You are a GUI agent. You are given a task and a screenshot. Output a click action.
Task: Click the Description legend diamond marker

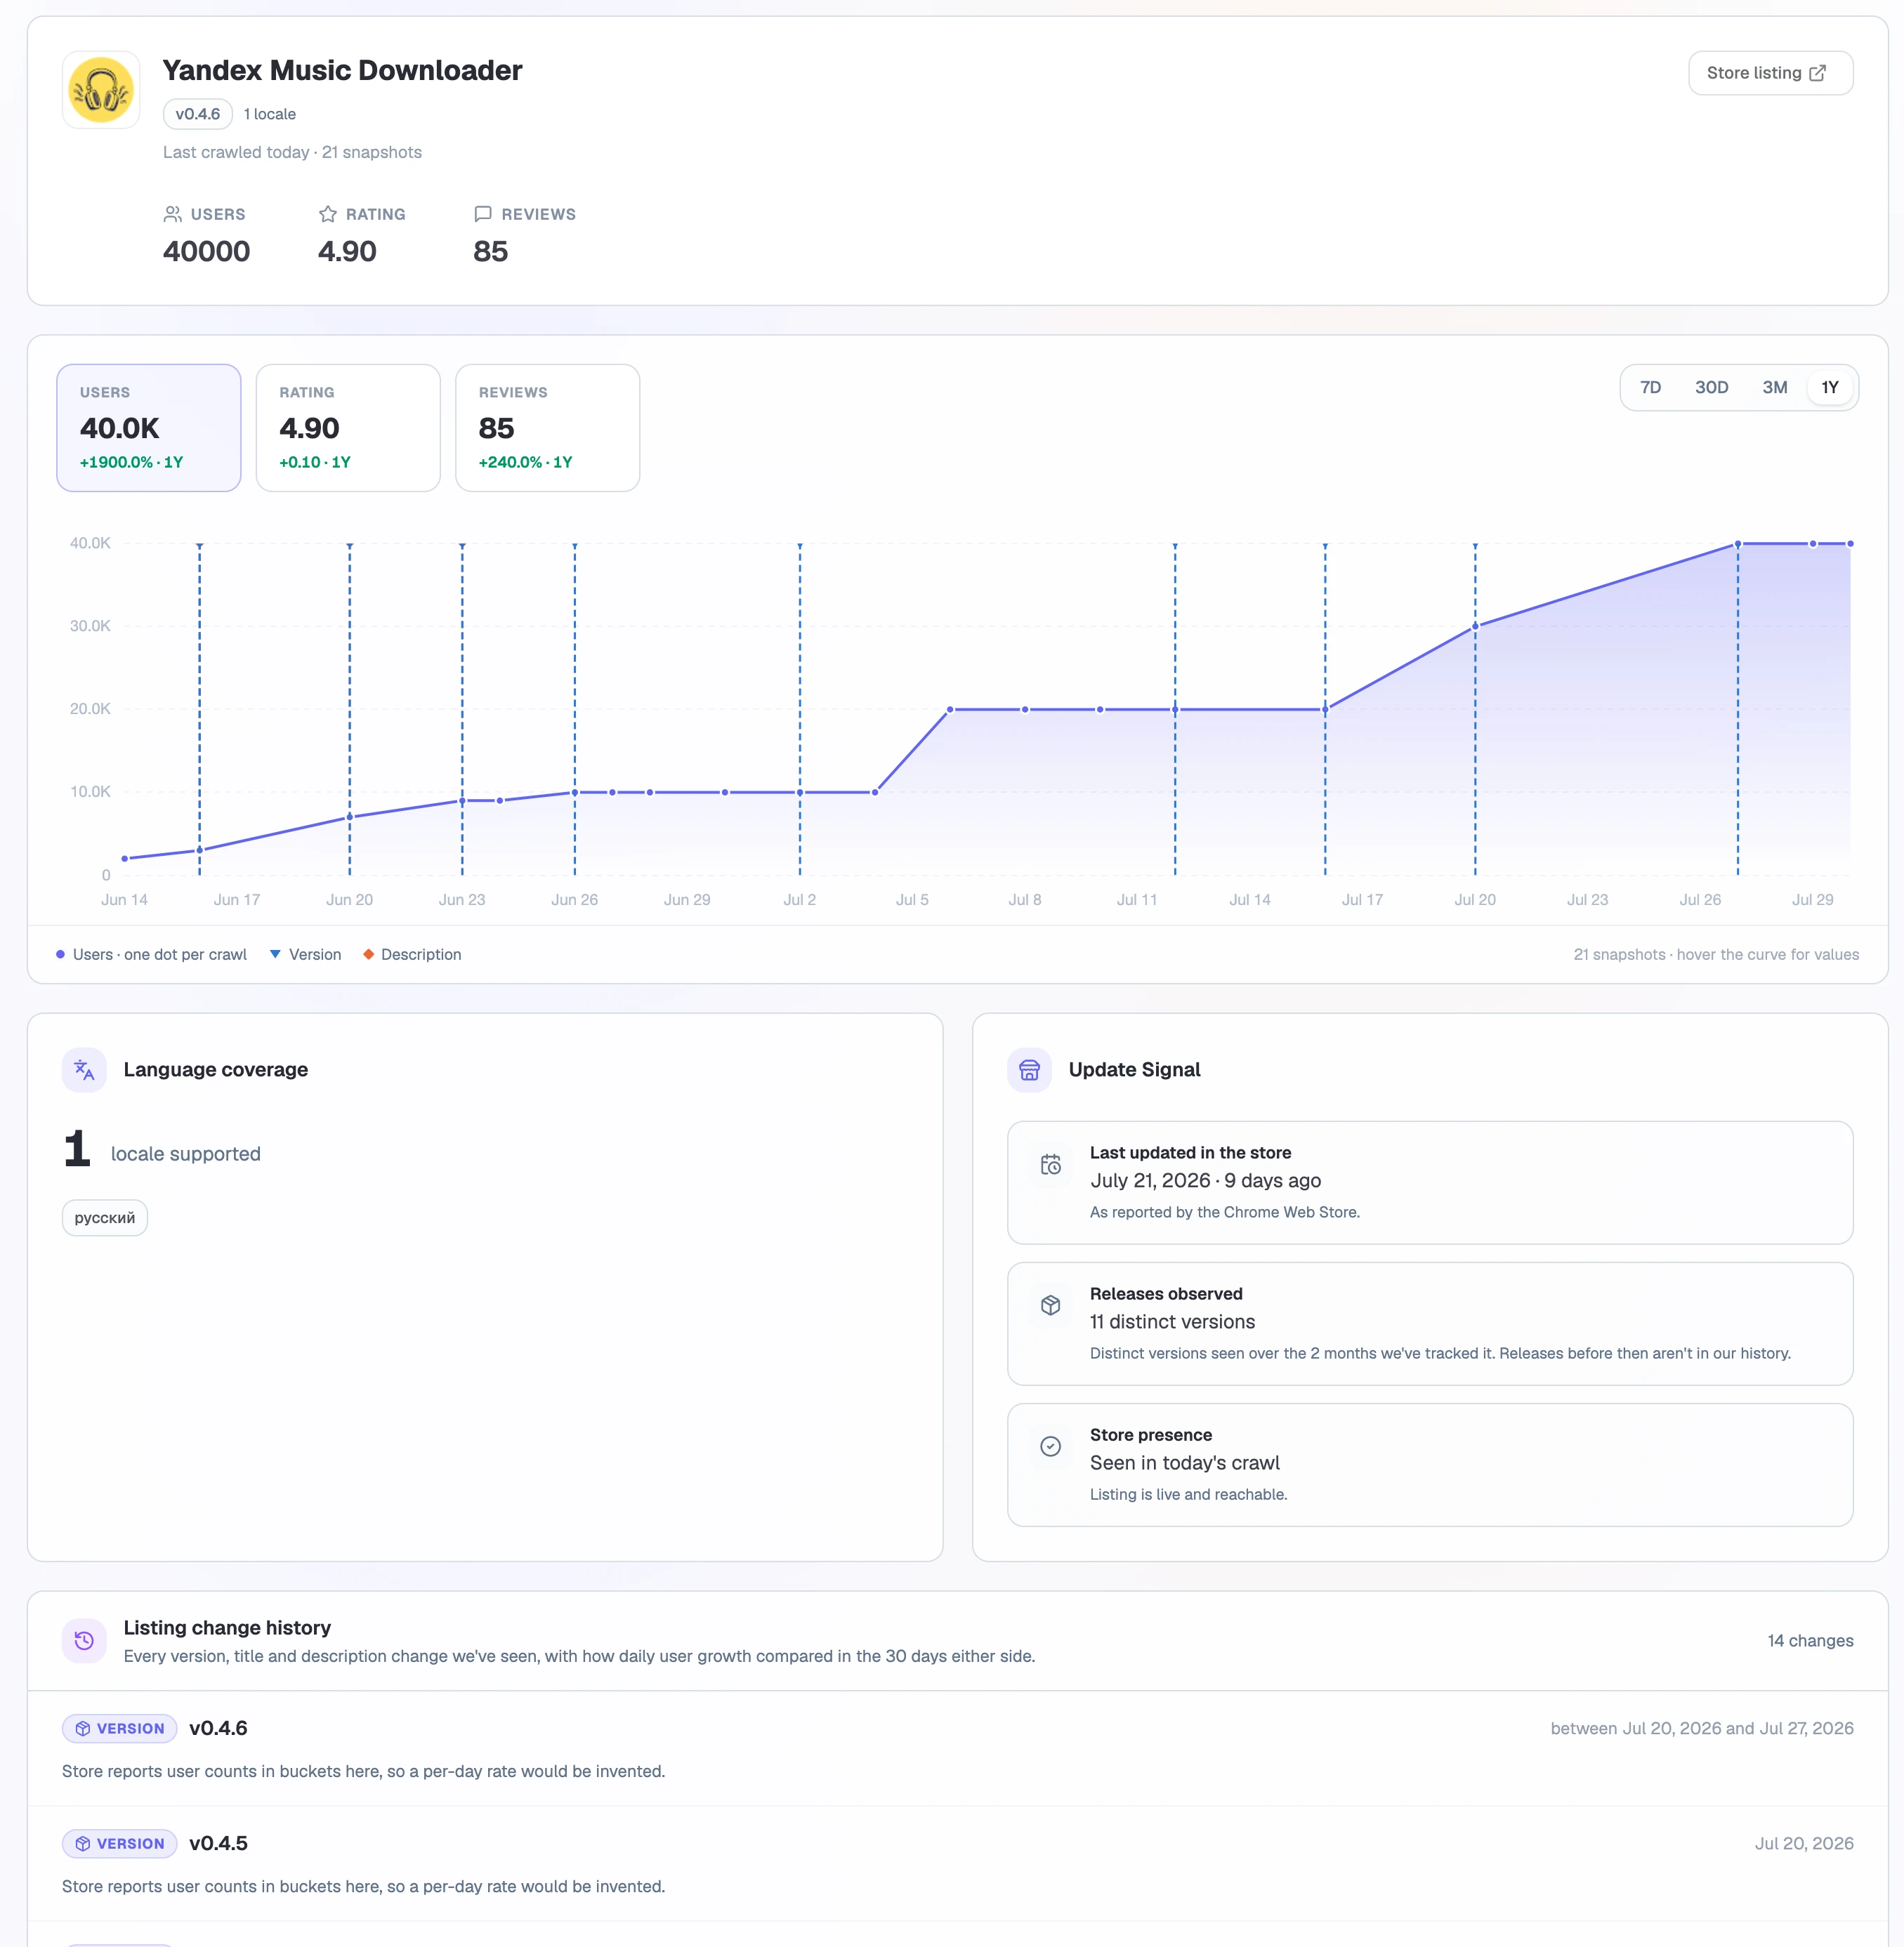(369, 954)
